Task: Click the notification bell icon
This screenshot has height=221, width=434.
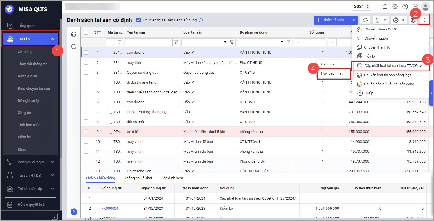Action: [385, 6]
